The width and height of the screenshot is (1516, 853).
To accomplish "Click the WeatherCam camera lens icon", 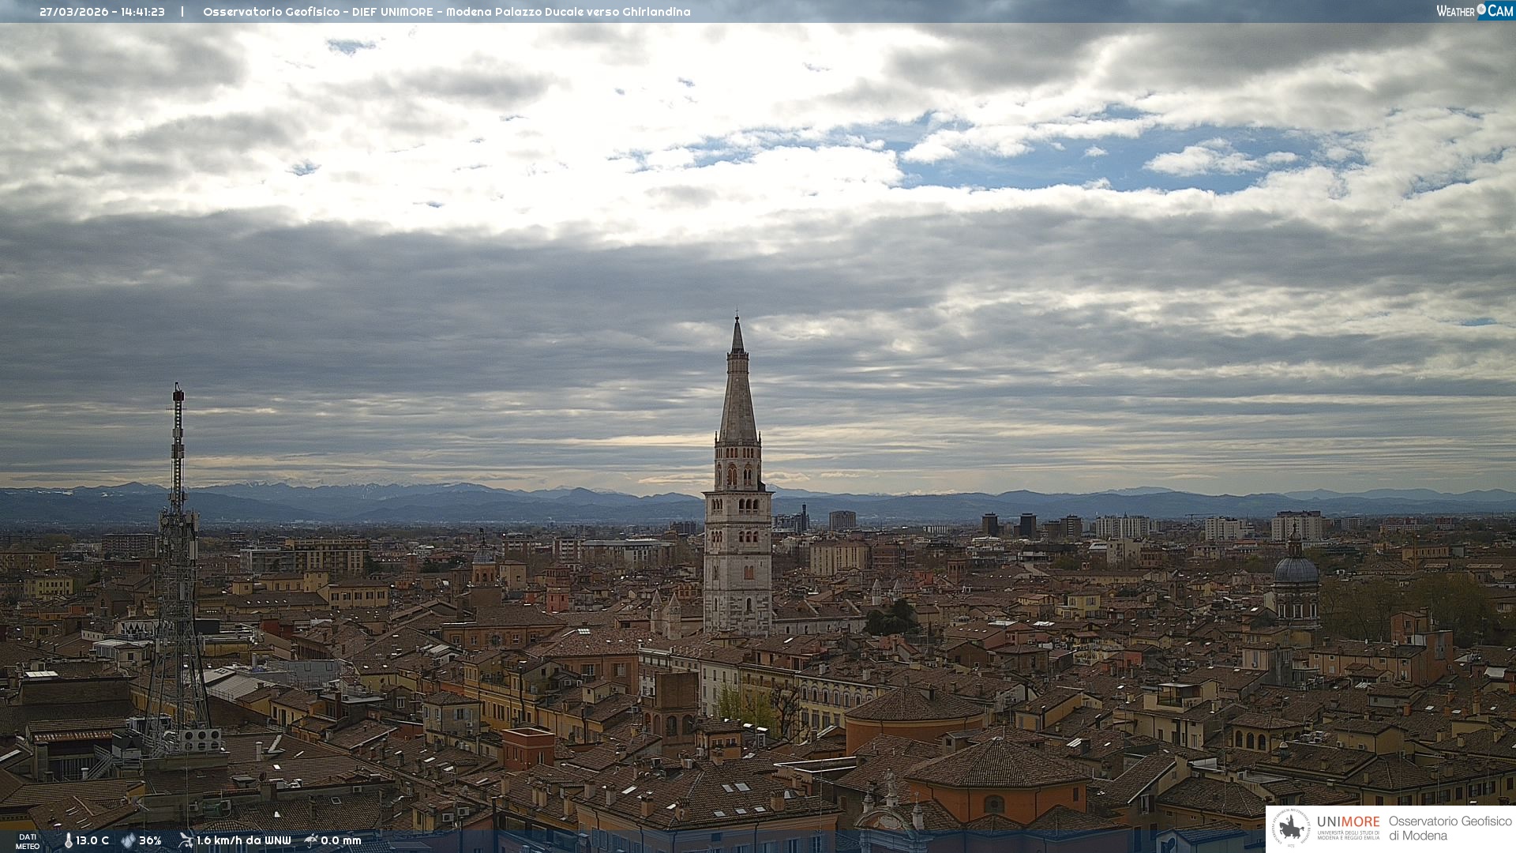I will pyautogui.click(x=1481, y=9).
